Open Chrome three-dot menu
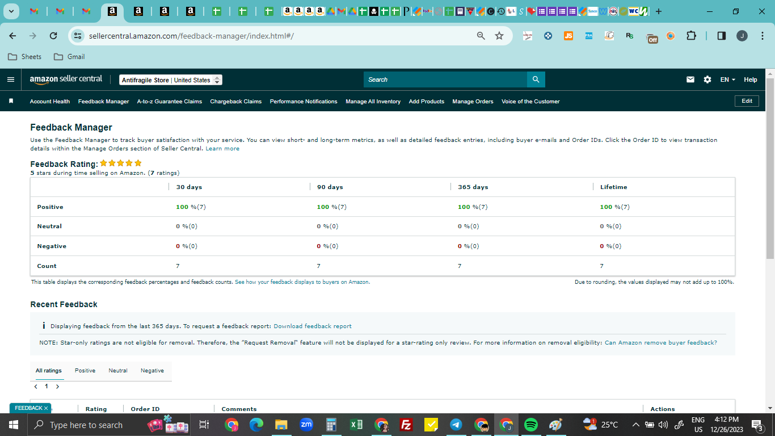775x436 pixels. point(761,36)
